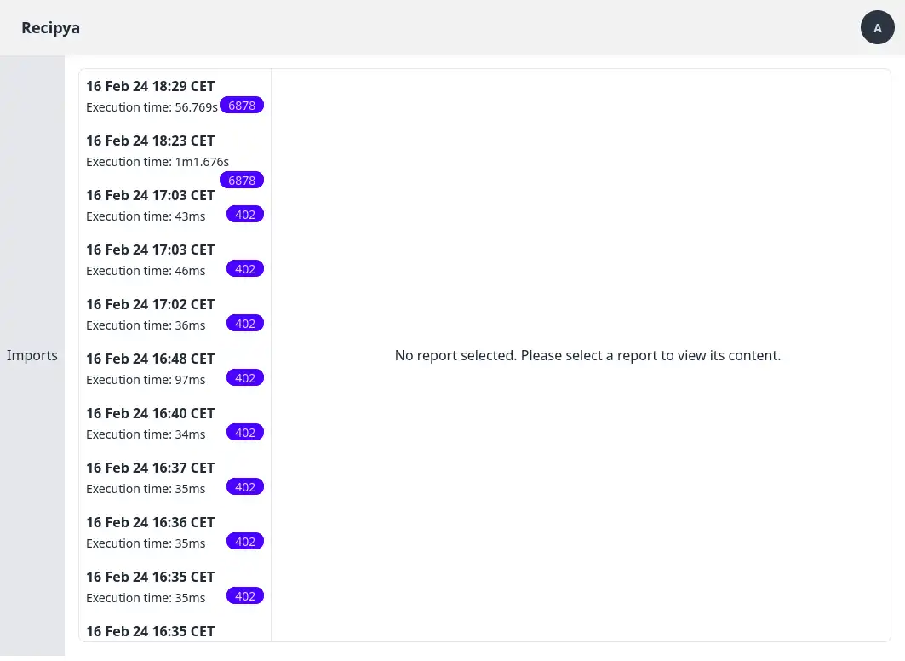Image resolution: width=905 pixels, height=661 pixels.
Task: Click the 6878 badge under 1m1.676s
Action: click(x=242, y=181)
